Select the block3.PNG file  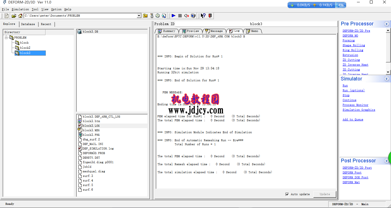tap(91, 135)
